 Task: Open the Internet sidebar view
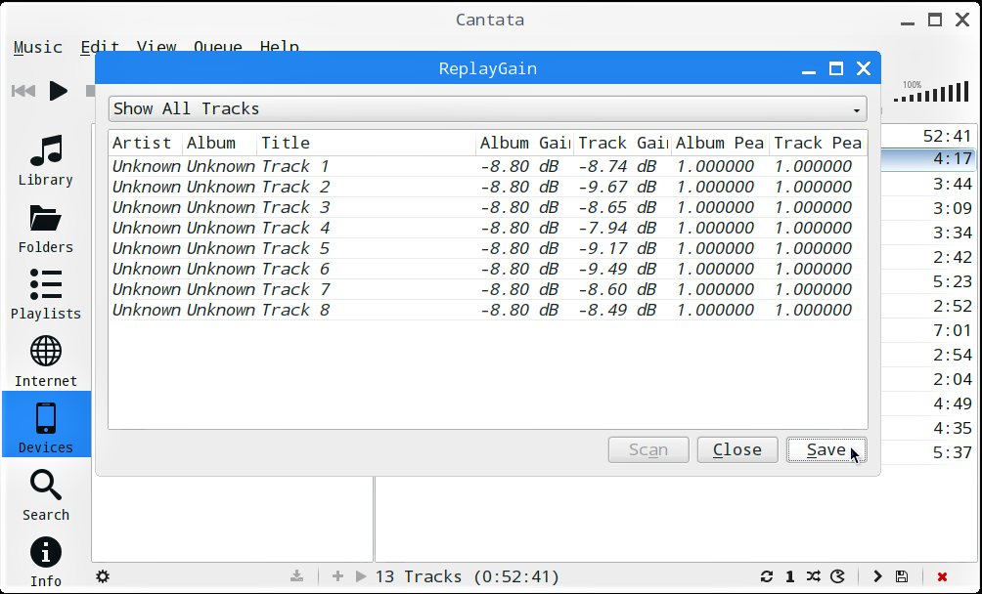coord(46,361)
